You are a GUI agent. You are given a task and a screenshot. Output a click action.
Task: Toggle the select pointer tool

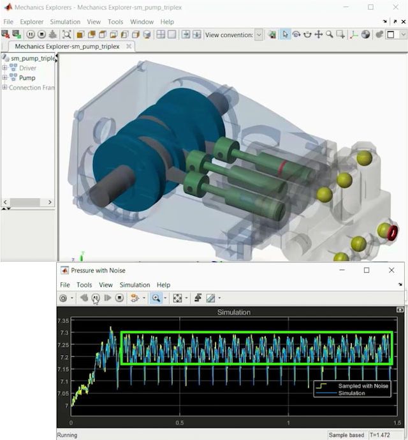pos(285,34)
